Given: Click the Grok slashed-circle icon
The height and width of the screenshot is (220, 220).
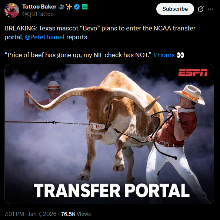Looking at the screenshot, I should tap(200, 9).
